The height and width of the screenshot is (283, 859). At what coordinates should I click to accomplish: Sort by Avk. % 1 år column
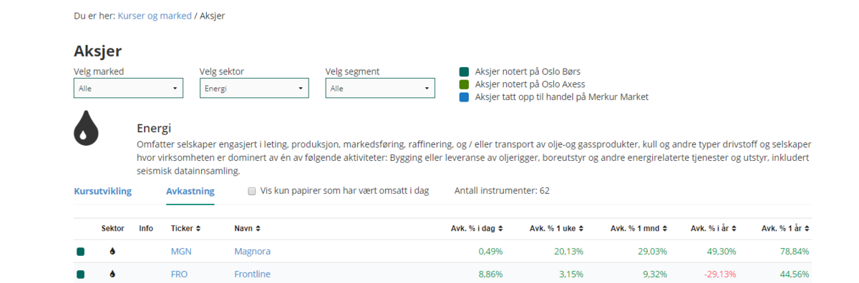(x=785, y=229)
